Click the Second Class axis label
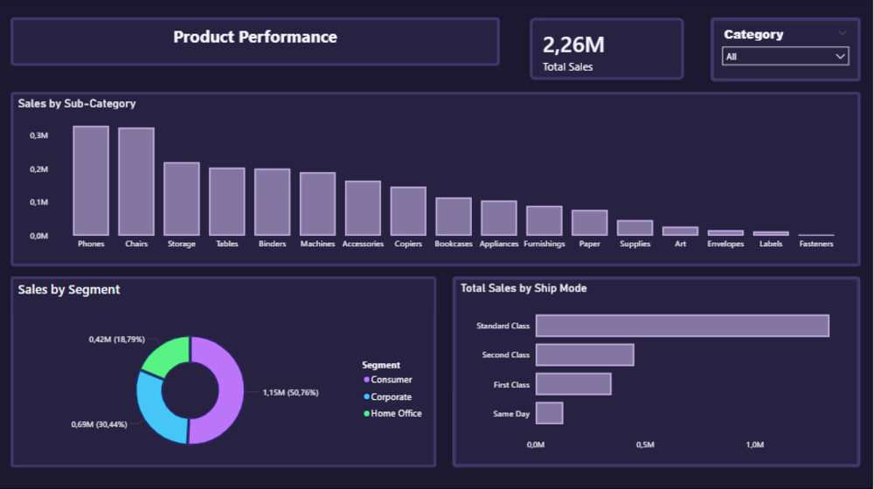Viewport: 874px width, 489px height. click(x=505, y=355)
